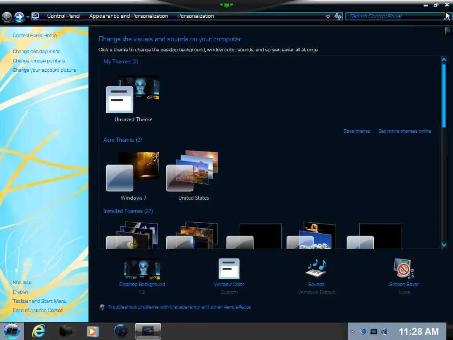The width and height of the screenshot is (453, 340).
Task: Click Control Panel in the breadcrumb
Action: point(64,16)
